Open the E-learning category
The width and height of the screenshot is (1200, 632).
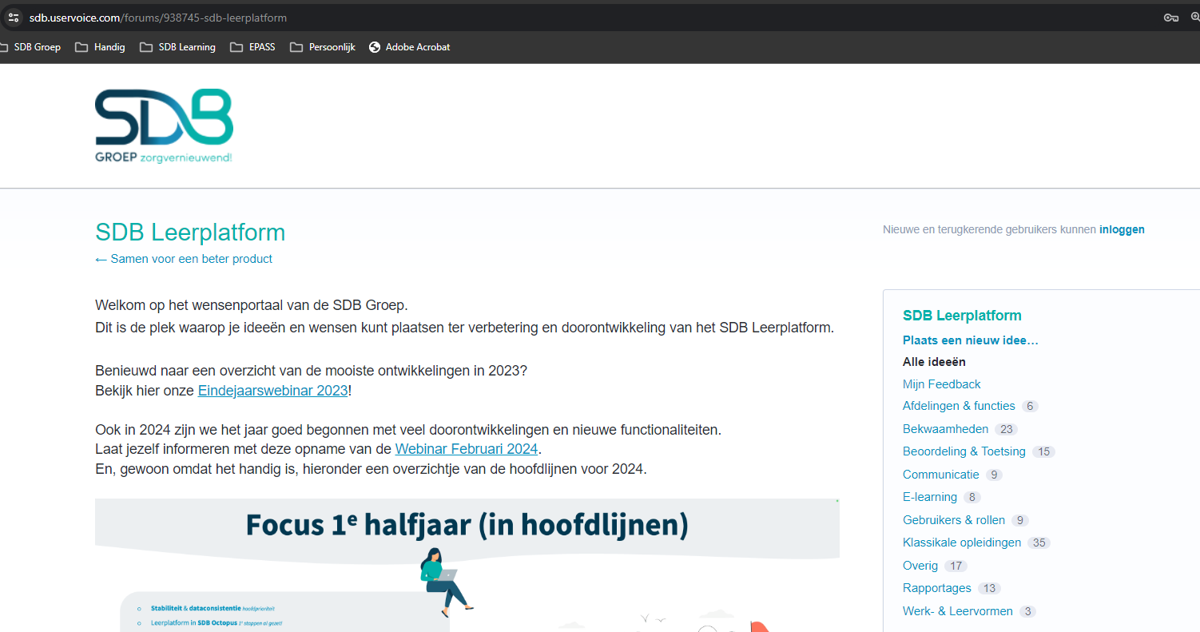point(930,497)
